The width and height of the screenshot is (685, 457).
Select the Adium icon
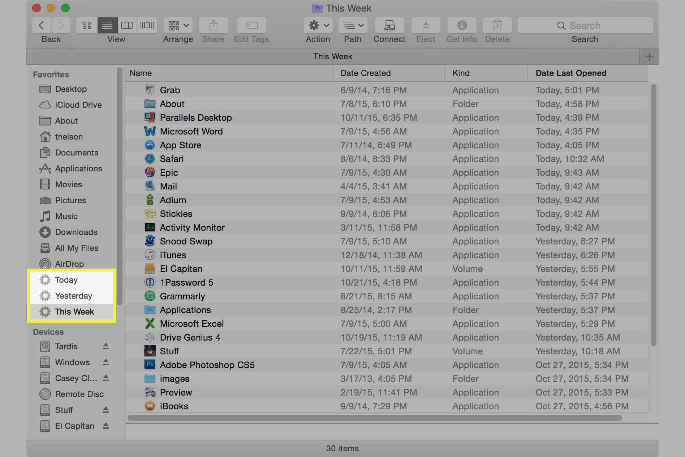click(x=150, y=200)
